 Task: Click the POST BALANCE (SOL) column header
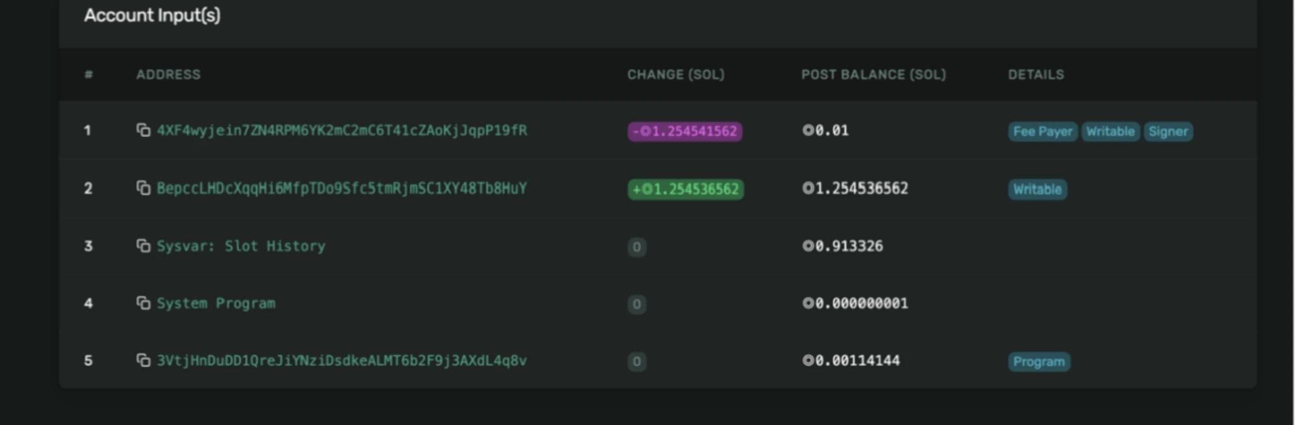tap(873, 75)
